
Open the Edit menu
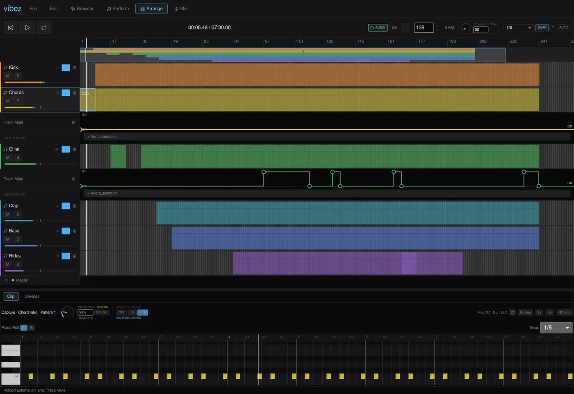click(54, 9)
